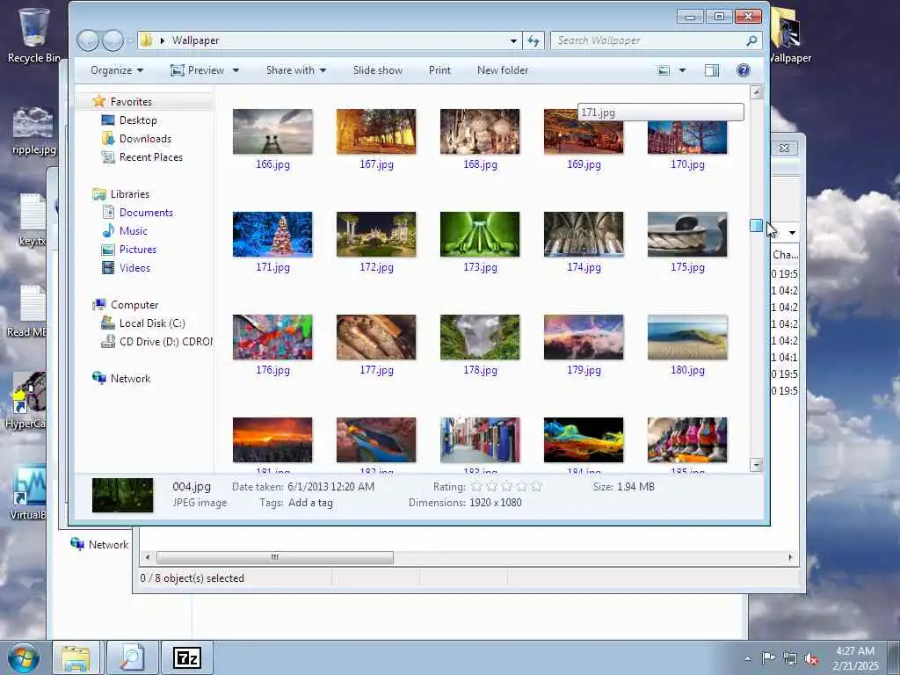Open Windows Explorer from the taskbar
This screenshot has height=675, width=900.
tap(76, 657)
